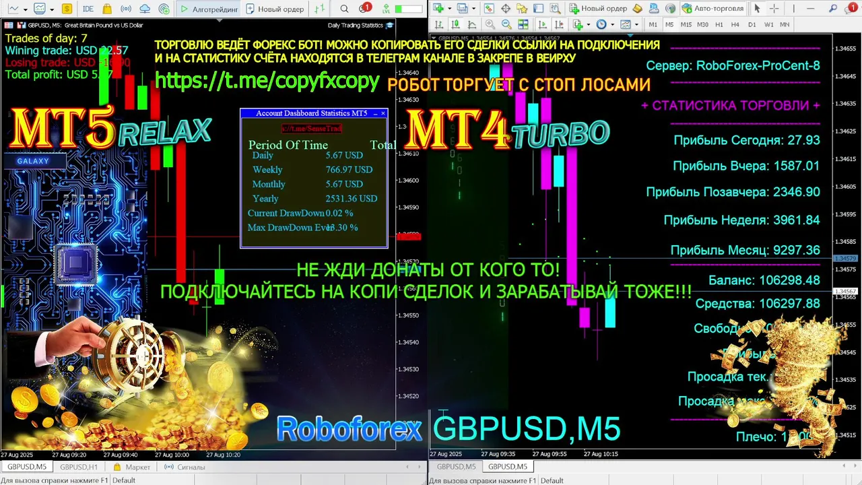Close the Account Dashboard Statistics MT5 panel

[383, 113]
